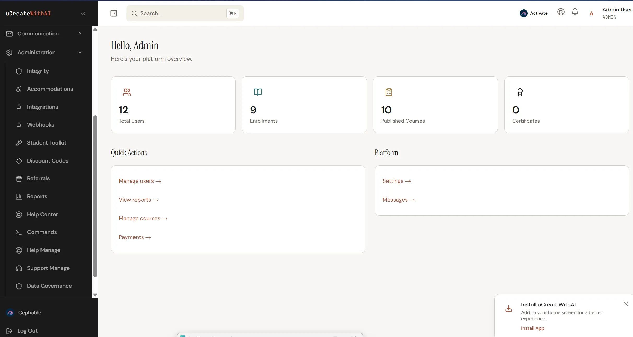
Task: Click the panel toggle icon beside search
Action: [114, 13]
